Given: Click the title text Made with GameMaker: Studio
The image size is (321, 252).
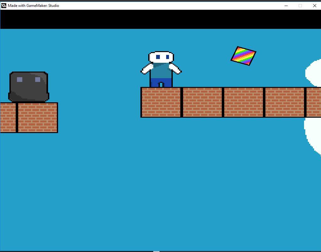Looking at the screenshot, I should pos(33,5).
